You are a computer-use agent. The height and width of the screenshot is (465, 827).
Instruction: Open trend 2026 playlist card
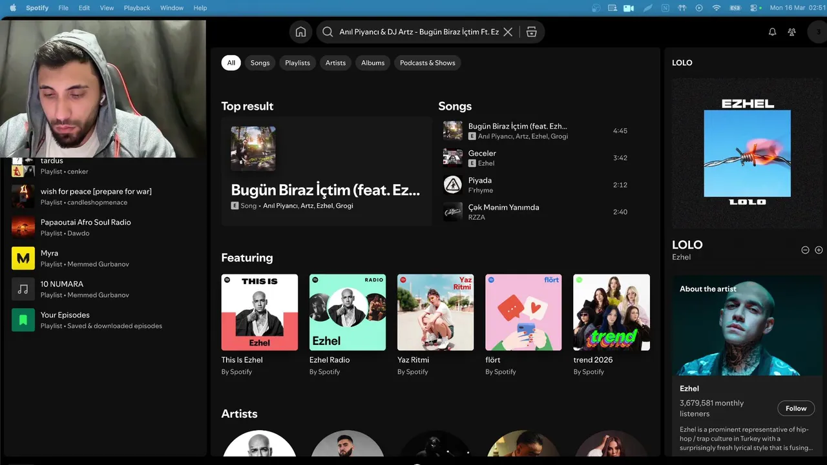[611, 325]
